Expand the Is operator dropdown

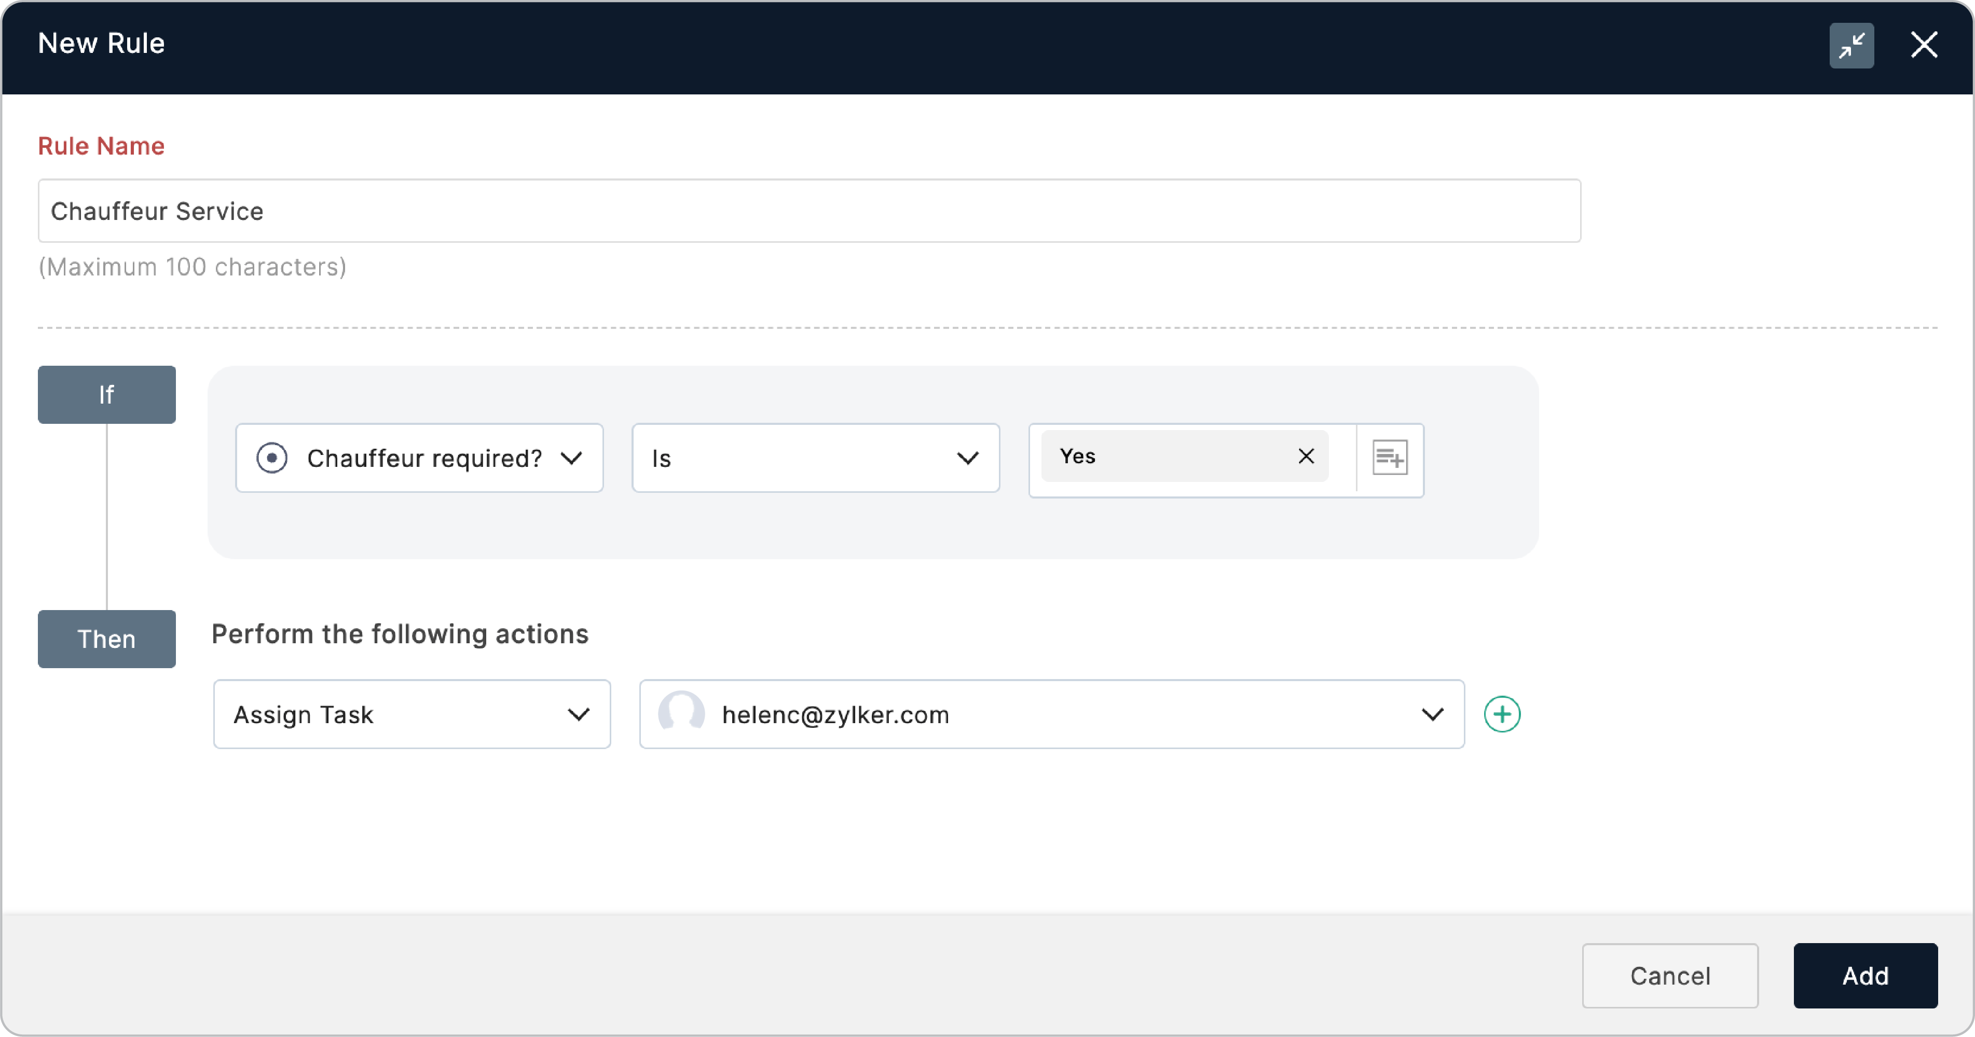click(968, 458)
